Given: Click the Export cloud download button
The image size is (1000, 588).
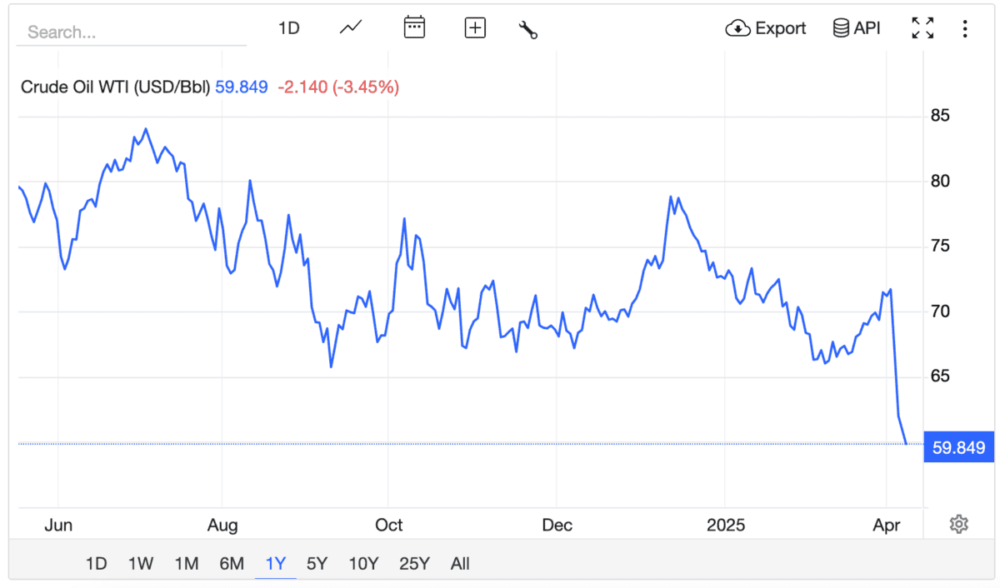Looking at the screenshot, I should coord(766,28).
